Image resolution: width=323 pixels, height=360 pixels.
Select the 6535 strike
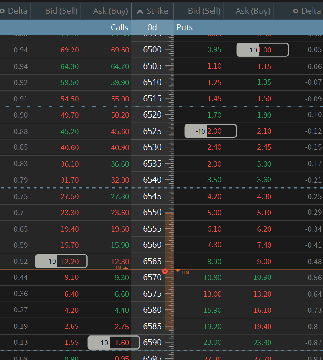pos(152,164)
